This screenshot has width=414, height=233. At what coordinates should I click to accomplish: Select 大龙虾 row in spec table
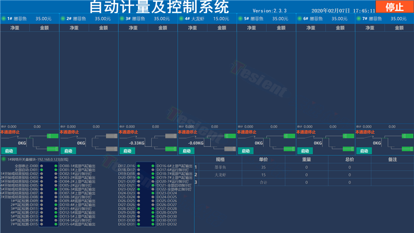[x=220, y=174]
